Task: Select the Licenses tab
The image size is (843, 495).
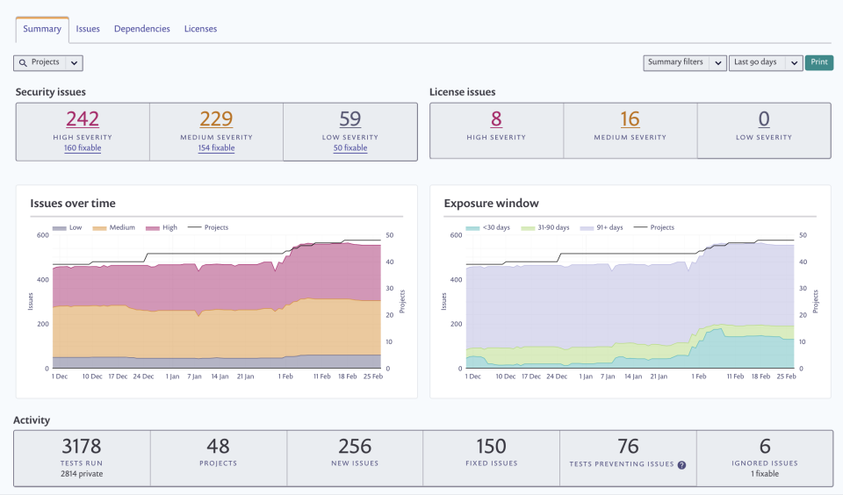Action: [200, 29]
